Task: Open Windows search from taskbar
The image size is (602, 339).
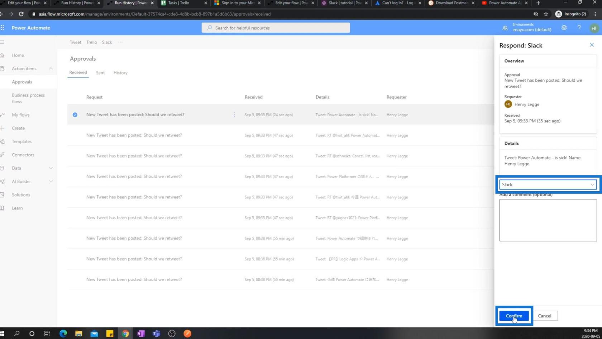Action: pyautogui.click(x=16, y=333)
